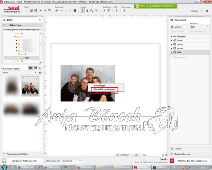Click the zoom-out magnifier by the zoom slider
Screen dimensions: 212x170
[144, 155]
